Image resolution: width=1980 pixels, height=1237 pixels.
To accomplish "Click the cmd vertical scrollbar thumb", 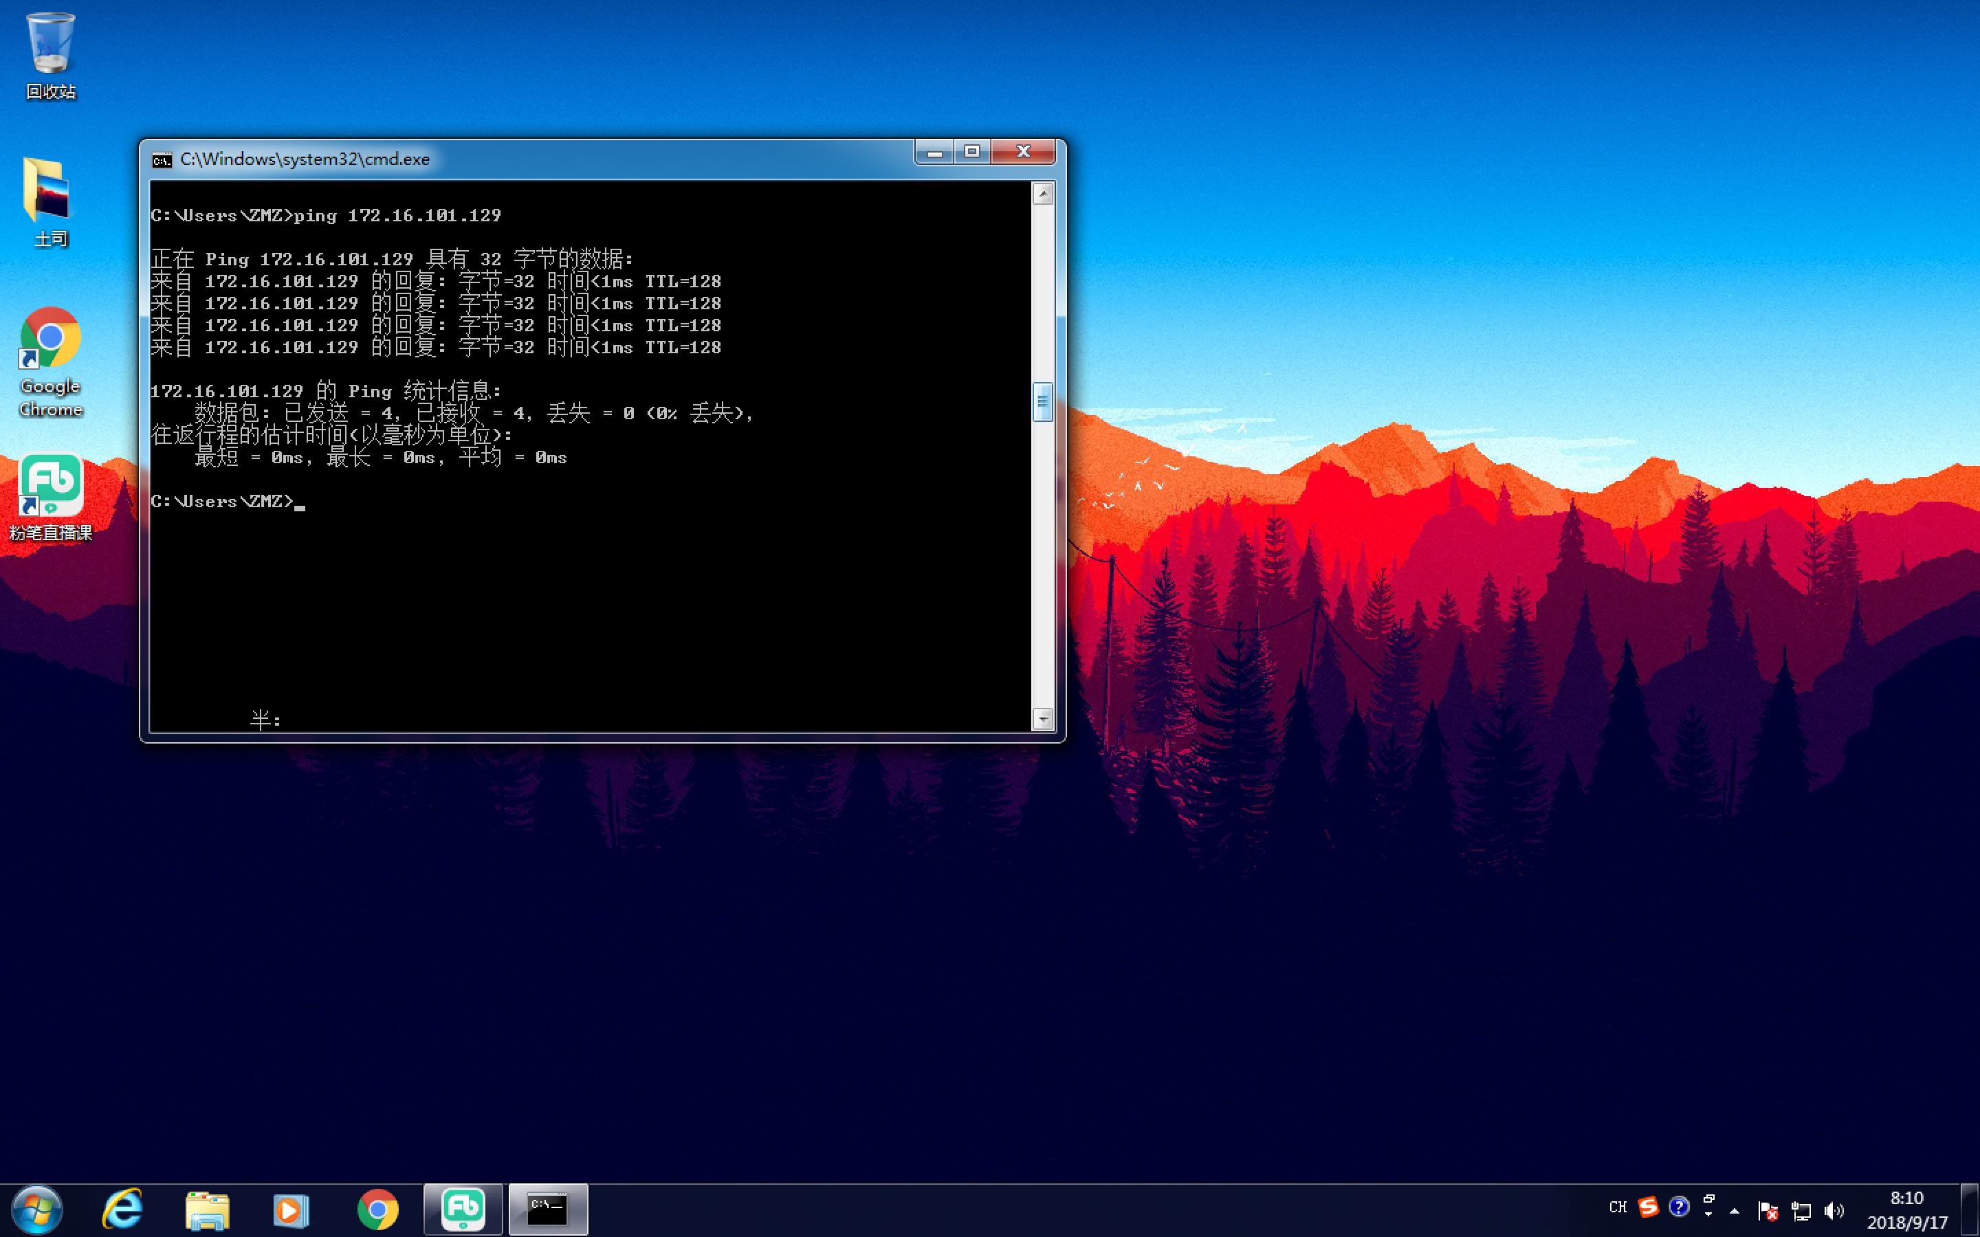I will click(1042, 402).
